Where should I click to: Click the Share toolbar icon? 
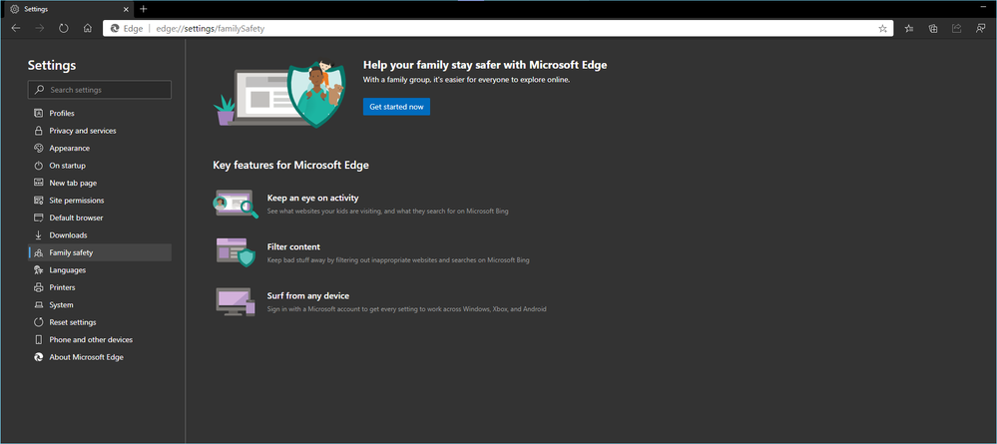[x=956, y=28]
